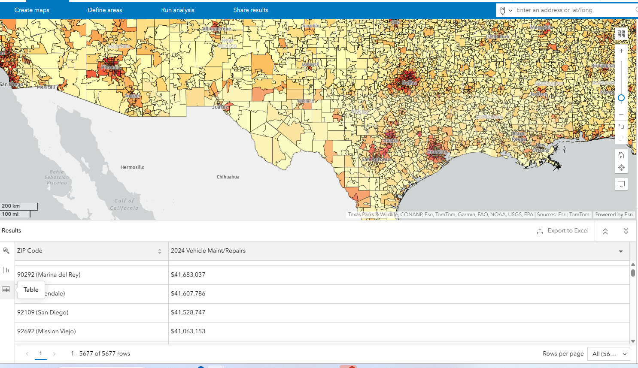Open the 2024 Vehicle Maint/Repairs column dropdown
The height and width of the screenshot is (368, 638).
[x=621, y=251]
